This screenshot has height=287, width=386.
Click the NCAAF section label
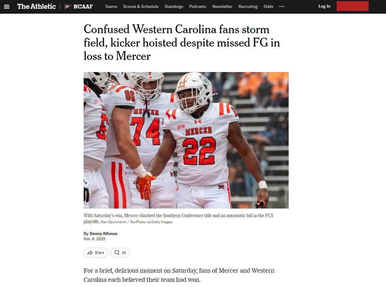pyautogui.click(x=83, y=6)
